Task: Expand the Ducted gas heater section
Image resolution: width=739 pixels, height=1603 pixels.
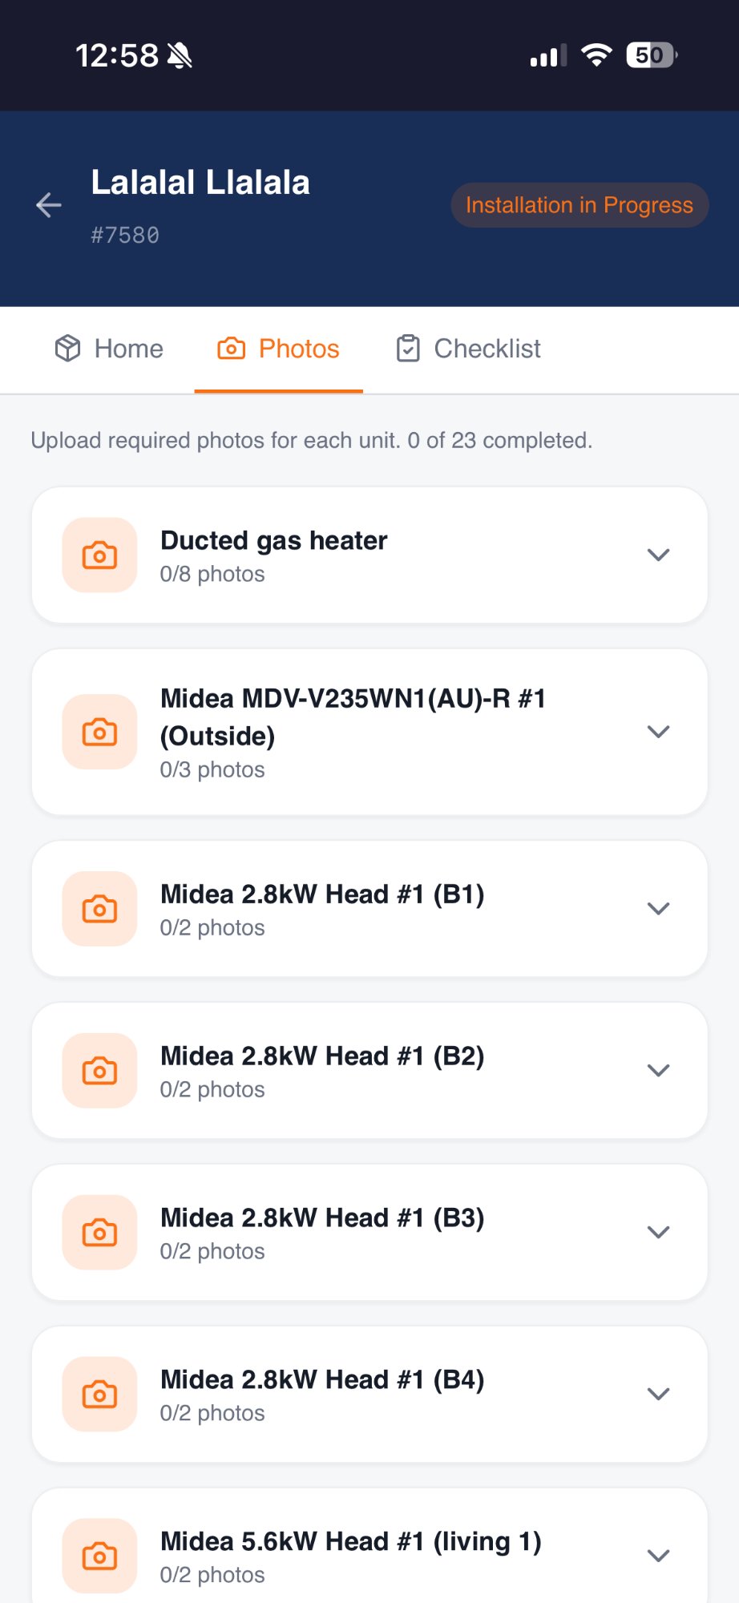Action: tap(658, 555)
